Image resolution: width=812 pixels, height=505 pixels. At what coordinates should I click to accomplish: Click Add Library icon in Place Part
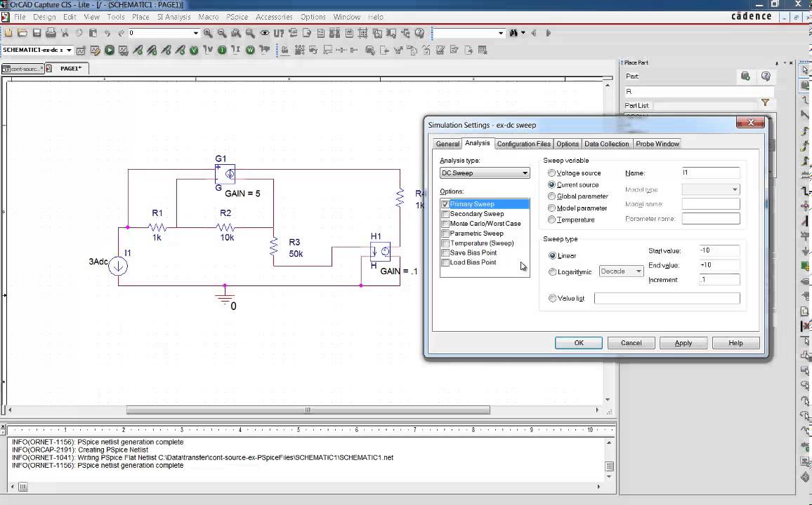745,76
